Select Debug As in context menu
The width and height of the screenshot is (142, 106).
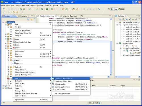coord(32,81)
